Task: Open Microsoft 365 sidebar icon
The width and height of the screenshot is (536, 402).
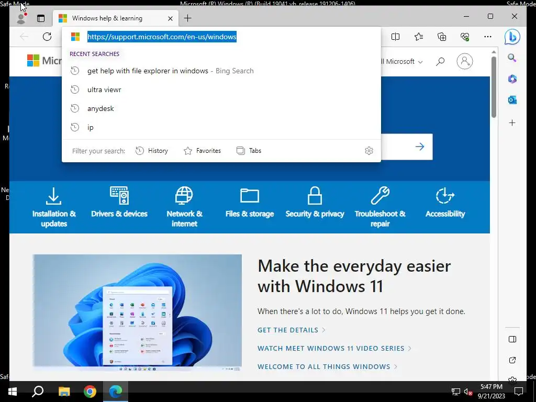Action: 512,79
